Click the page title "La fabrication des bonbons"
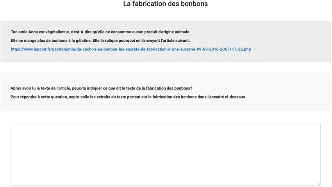The image size is (332, 187). tap(166, 4)
